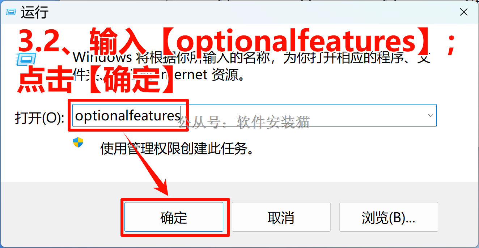Click the 公众号：软件安装猫 watermark text
The width and height of the screenshot is (479, 248).
244,122
